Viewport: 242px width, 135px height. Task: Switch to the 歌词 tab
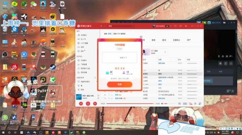164,40
